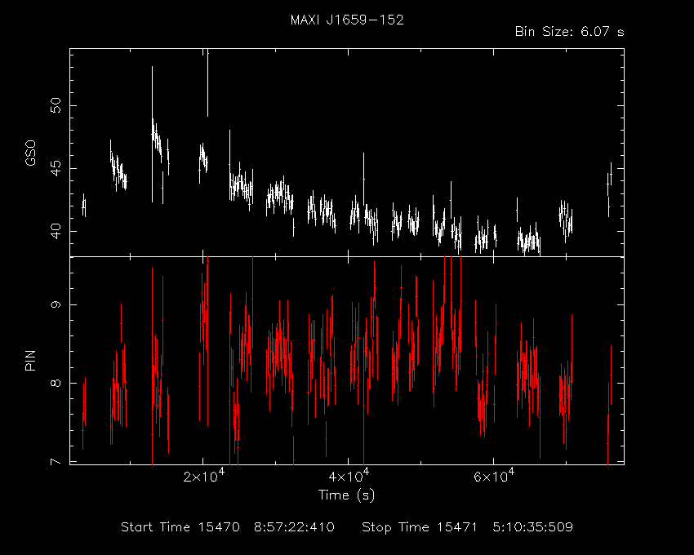Click the GSO y-axis label

click(x=30, y=153)
